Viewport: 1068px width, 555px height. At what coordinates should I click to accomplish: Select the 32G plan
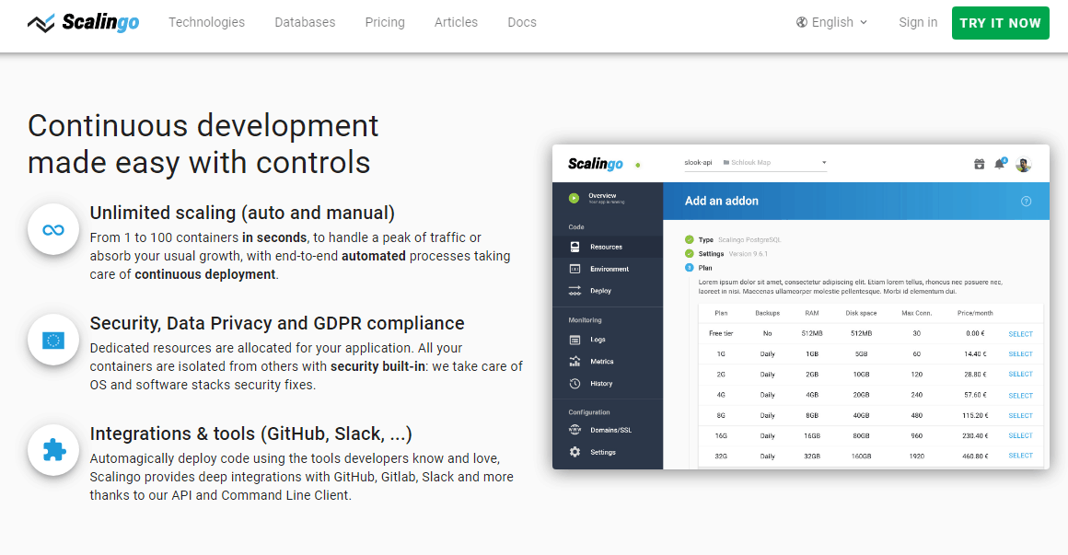pos(1020,456)
